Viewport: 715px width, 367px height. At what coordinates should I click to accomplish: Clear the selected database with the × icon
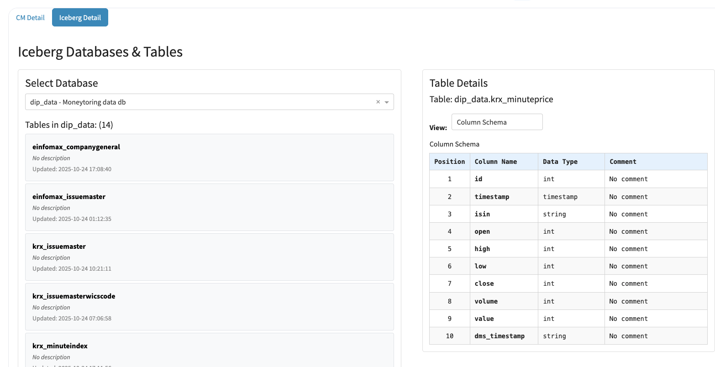378,102
